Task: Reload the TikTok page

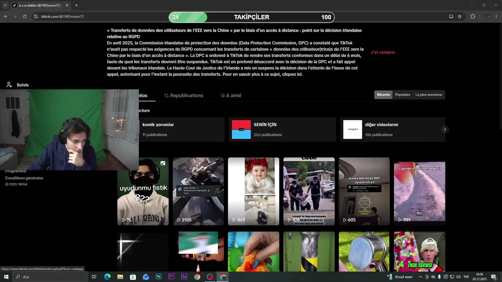Action: (x=24, y=16)
